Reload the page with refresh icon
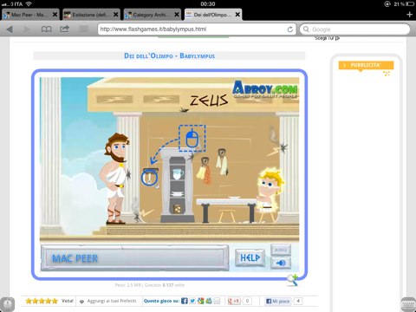This screenshot has width=416, height=312. tap(290, 29)
